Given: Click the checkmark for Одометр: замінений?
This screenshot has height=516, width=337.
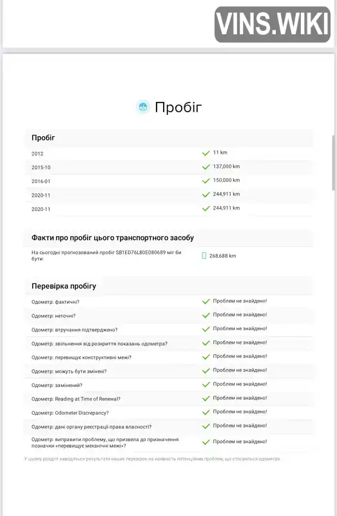Looking at the screenshot, I should click(206, 384).
